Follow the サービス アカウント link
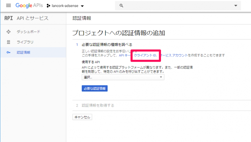This screenshot has height=142, width=251. [174, 55]
